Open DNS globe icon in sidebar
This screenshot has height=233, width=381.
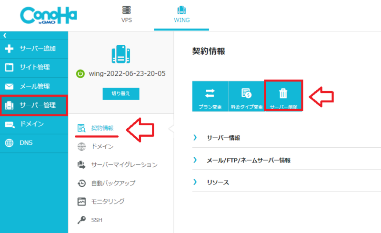point(9,142)
